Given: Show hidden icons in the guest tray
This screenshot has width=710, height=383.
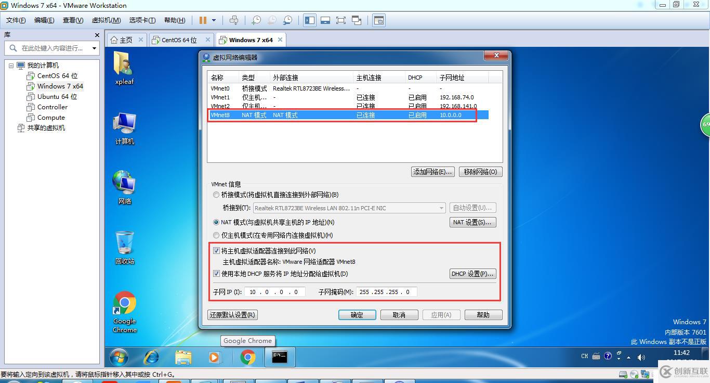Looking at the screenshot, I should (x=629, y=358).
